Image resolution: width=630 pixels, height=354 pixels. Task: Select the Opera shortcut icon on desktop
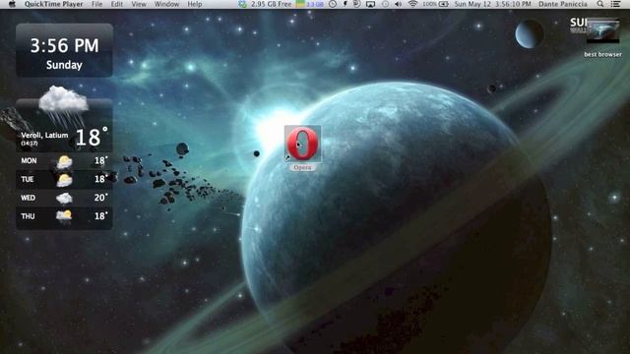(302, 144)
